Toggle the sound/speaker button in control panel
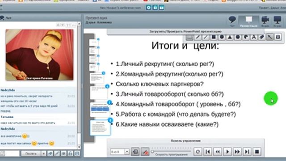The width and height of the screenshot is (286, 161). tap(135, 152)
